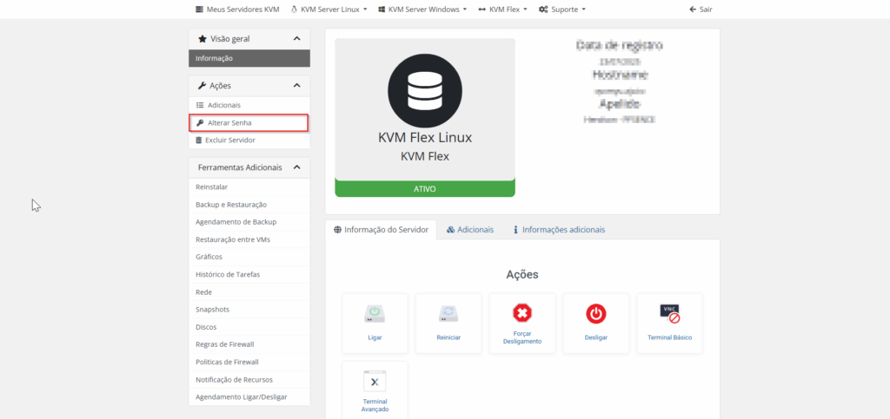
Task: Open the Terminal Básico VNC icon
Action: click(669, 313)
